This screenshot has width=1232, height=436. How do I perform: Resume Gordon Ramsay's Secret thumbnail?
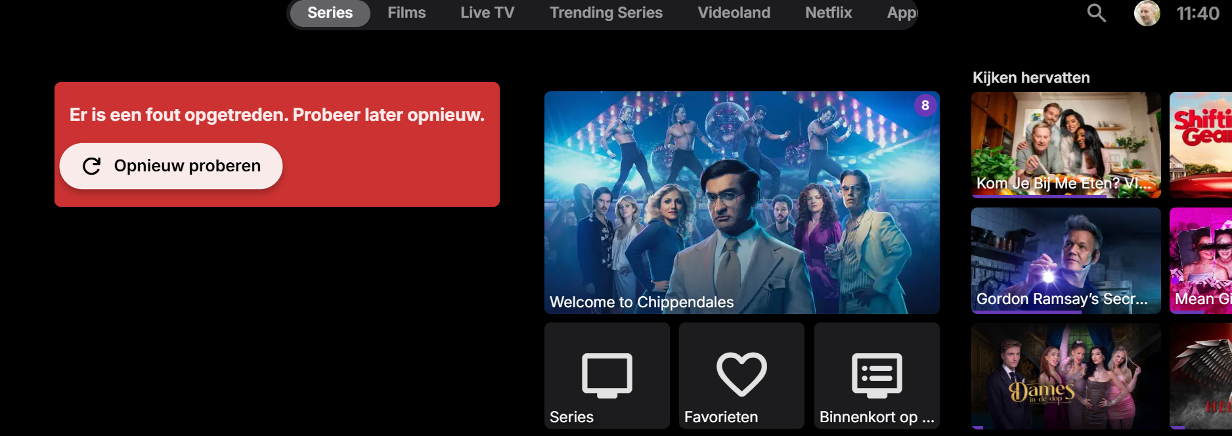pyautogui.click(x=1066, y=261)
